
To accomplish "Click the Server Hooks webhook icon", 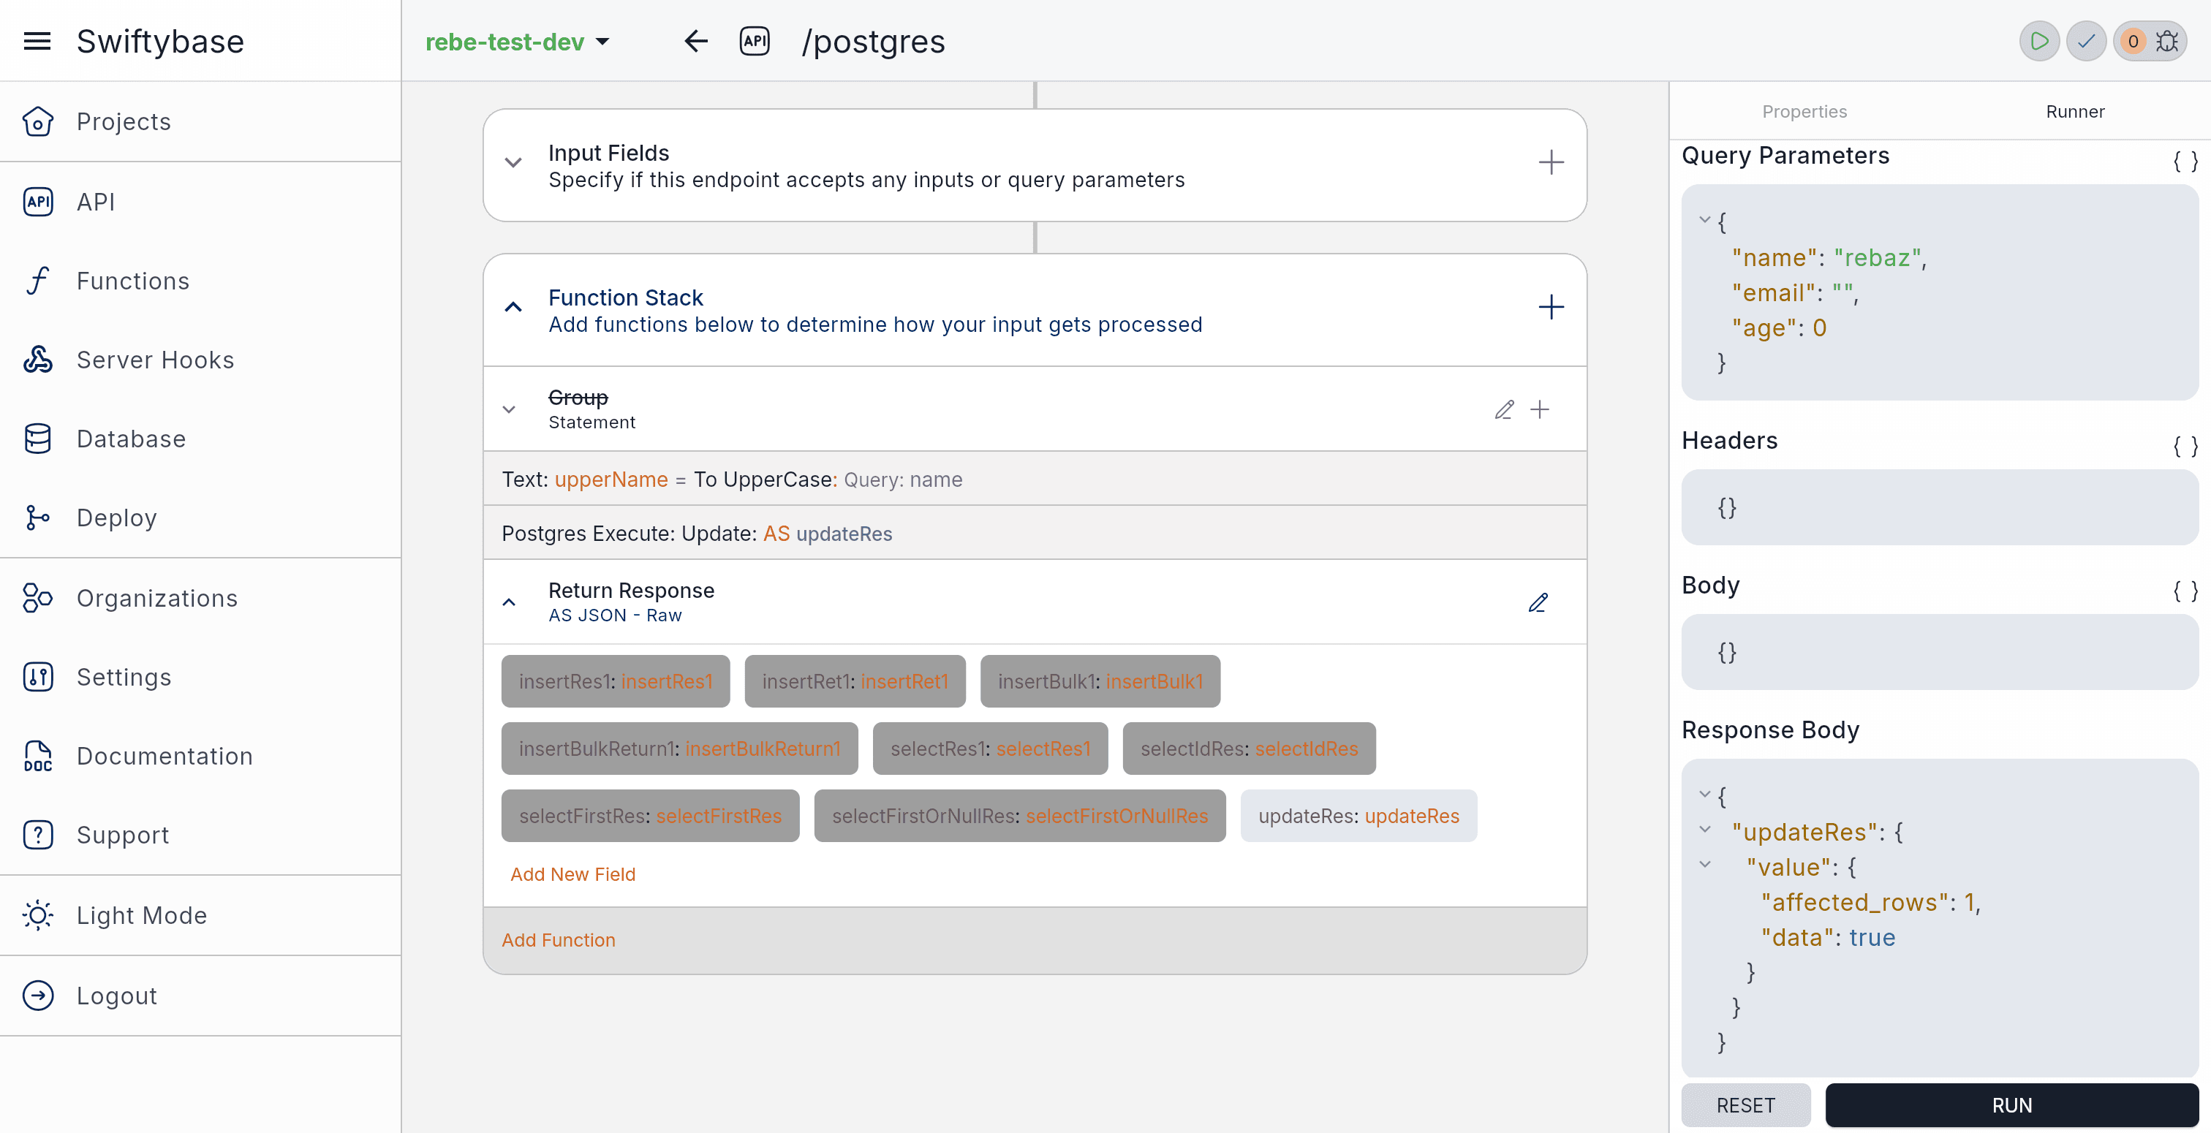I will pos(38,360).
